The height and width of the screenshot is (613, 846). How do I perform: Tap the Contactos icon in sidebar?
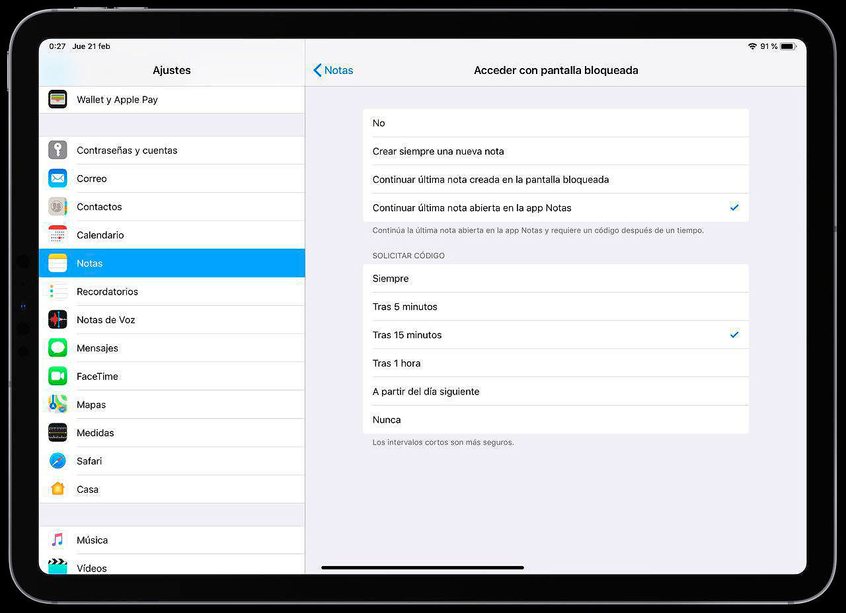coord(58,207)
